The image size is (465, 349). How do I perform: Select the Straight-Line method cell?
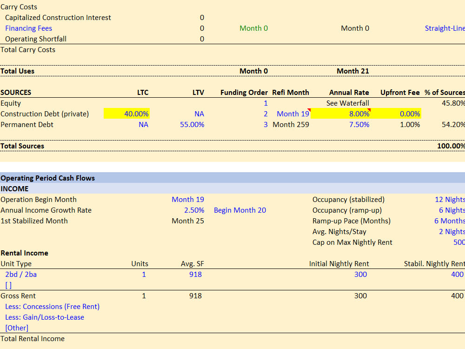(x=445, y=28)
